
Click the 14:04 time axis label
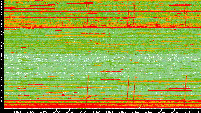coord(57,111)
